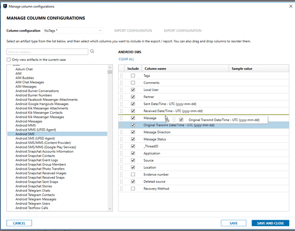Select Android Snapchat Contacts artifact
Viewport: 295px width, 231px height.
35,156
